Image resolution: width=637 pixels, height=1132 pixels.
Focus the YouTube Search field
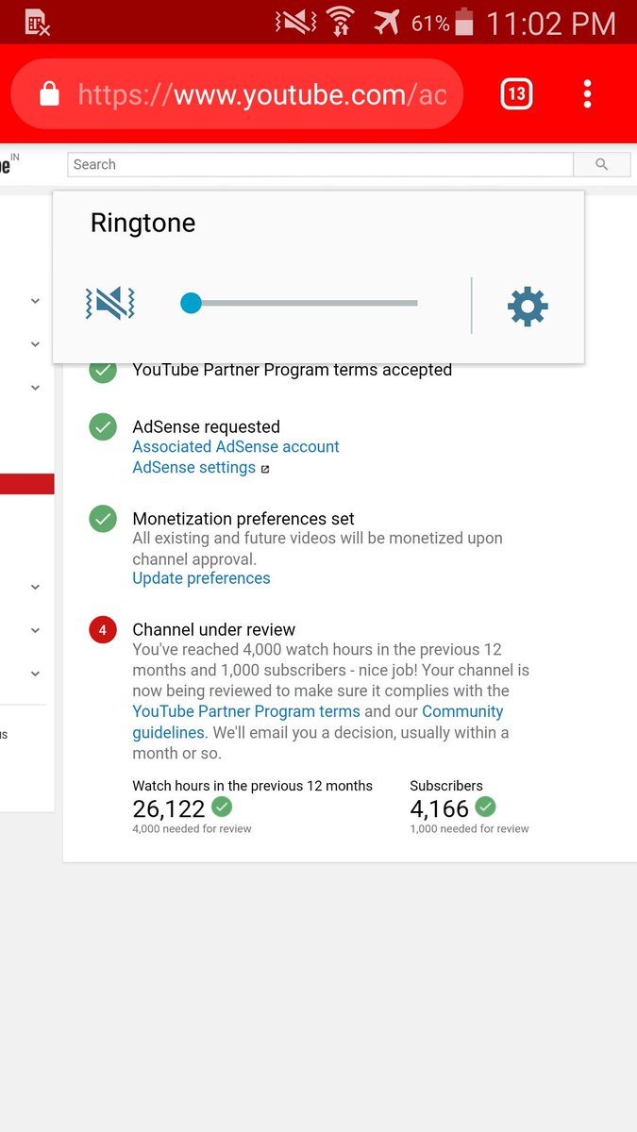[320, 164]
